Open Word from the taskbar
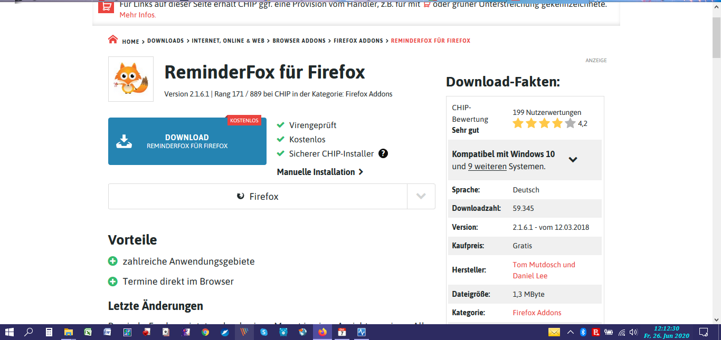This screenshot has height=340, width=721. [107, 332]
